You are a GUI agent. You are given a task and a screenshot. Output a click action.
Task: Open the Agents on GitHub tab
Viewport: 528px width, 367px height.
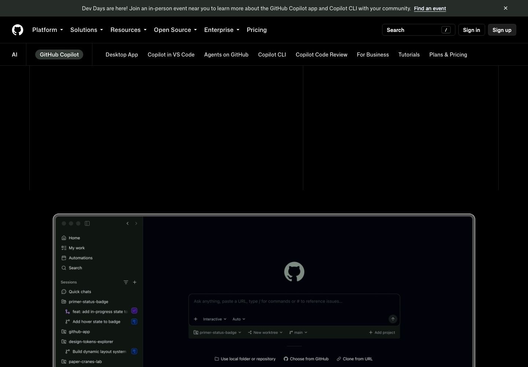[226, 55]
